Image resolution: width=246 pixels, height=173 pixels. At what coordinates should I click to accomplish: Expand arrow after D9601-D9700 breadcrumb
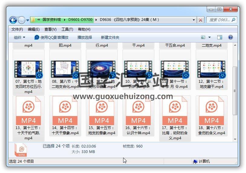[96, 20]
